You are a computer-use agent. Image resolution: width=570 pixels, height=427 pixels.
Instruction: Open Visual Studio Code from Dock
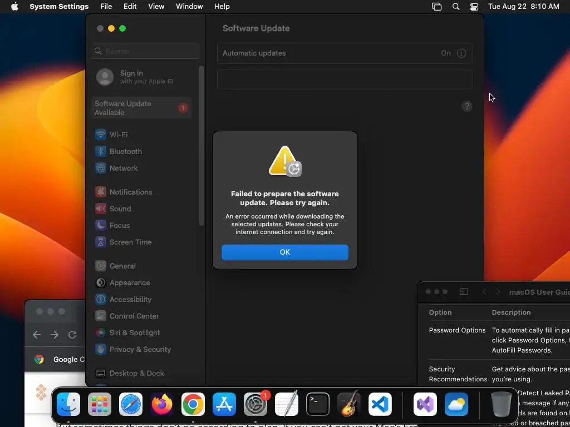380,404
